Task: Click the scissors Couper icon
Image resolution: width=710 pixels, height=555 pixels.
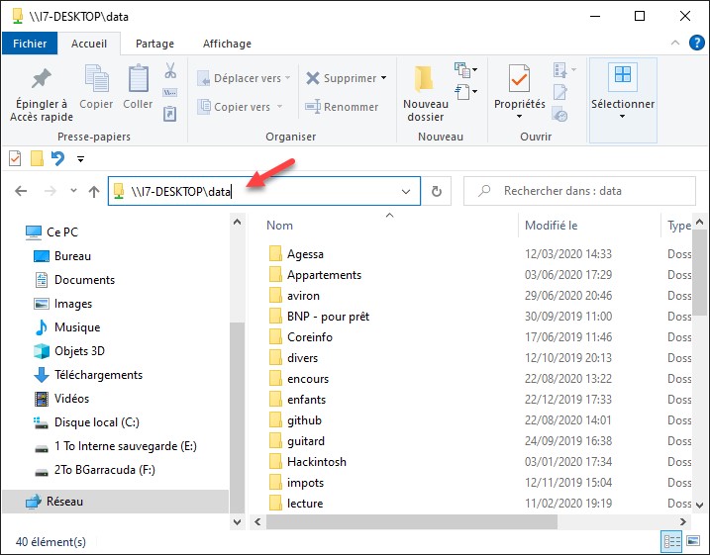Action: (x=169, y=71)
